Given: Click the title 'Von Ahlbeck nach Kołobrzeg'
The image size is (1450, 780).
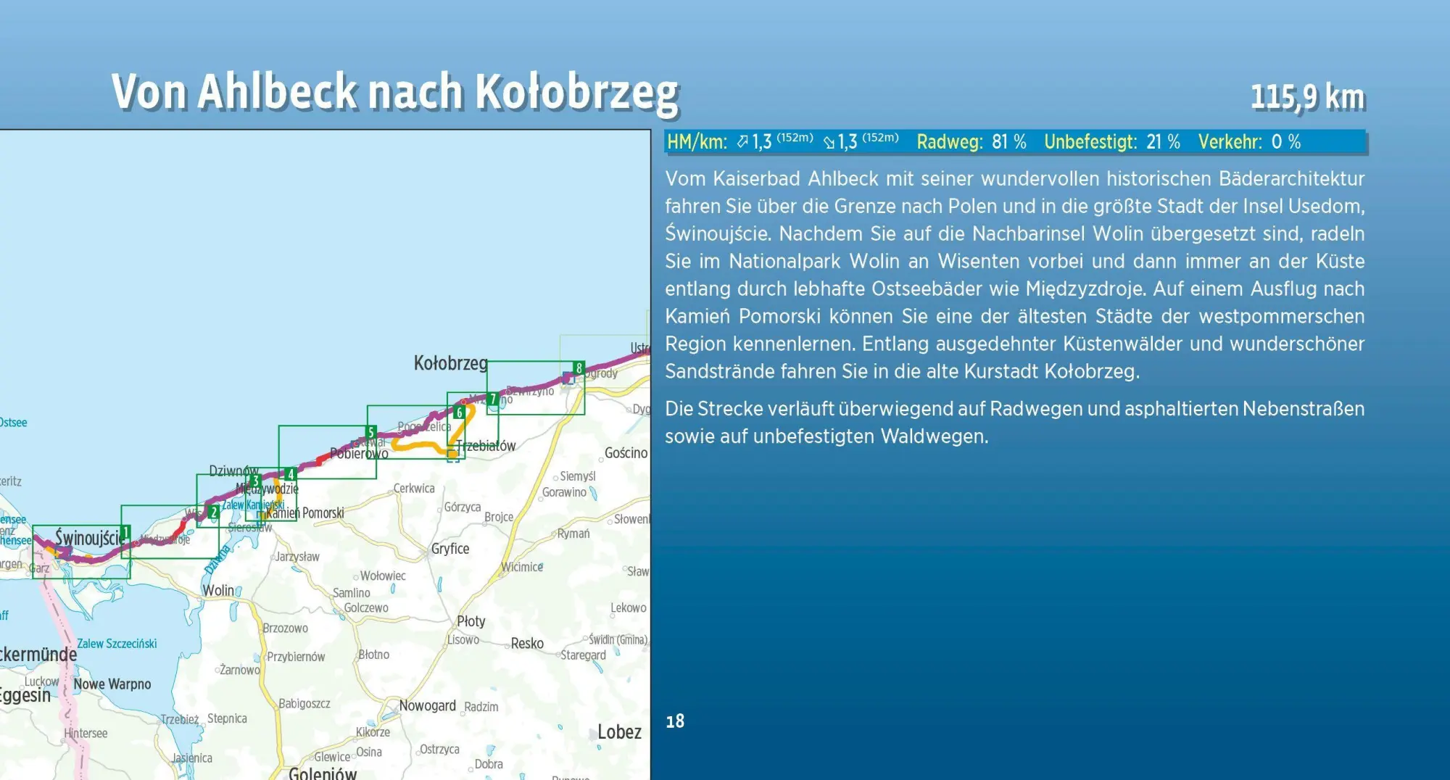Looking at the screenshot, I should tap(395, 92).
